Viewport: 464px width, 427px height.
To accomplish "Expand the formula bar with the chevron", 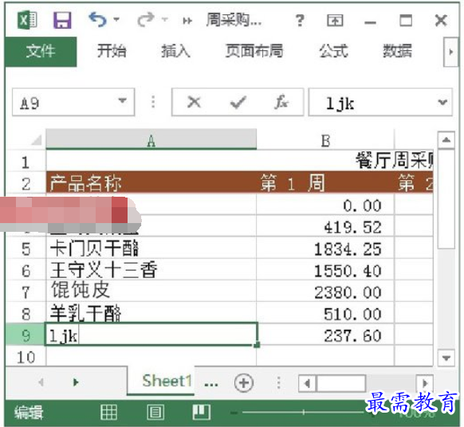I will [x=442, y=102].
